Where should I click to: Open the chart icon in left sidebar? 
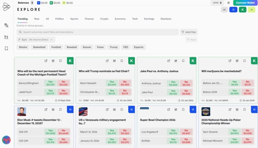[6, 37]
